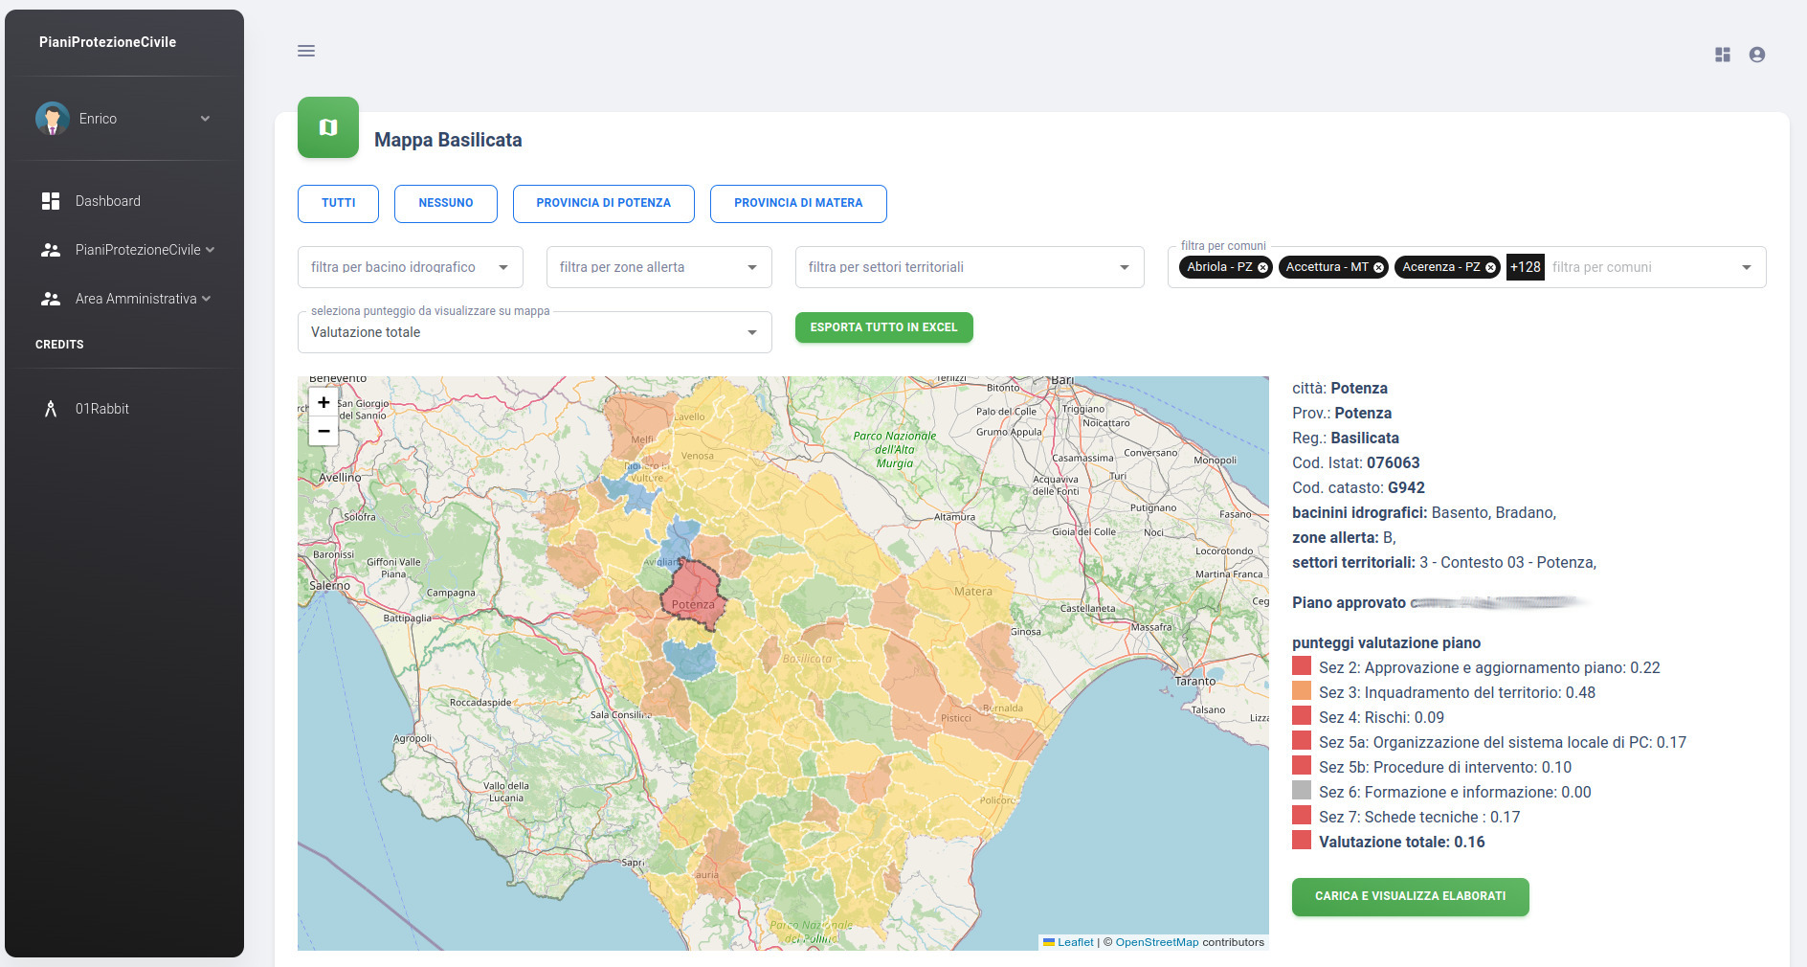The width and height of the screenshot is (1807, 967).
Task: Open the 01Rabbit credits entry
Action: point(124,409)
